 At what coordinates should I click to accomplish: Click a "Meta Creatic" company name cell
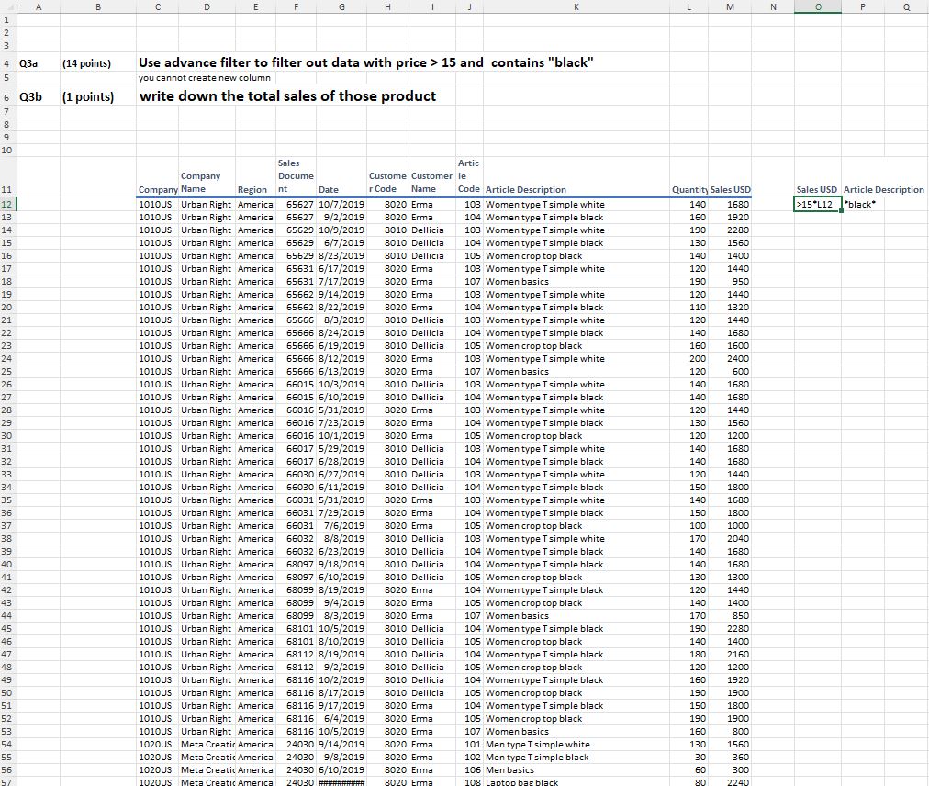[204, 745]
